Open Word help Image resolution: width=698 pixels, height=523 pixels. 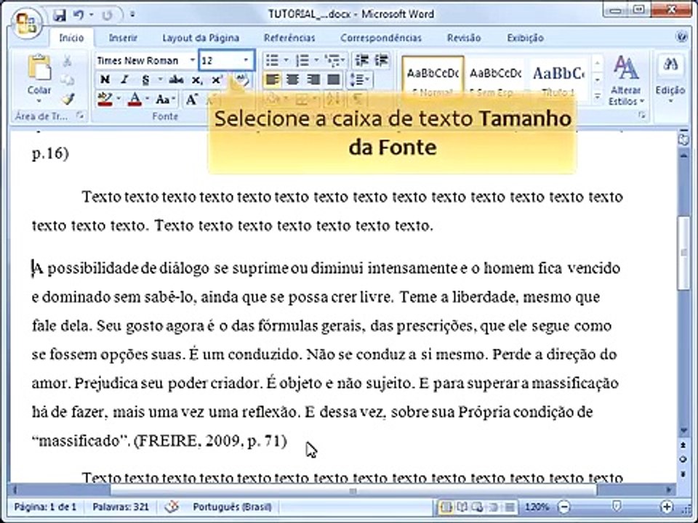pos(681,36)
